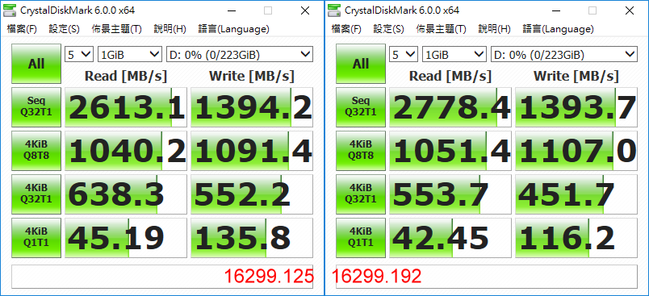Minimize the right CrystalDiskMark window
The image size is (649, 296).
click(x=555, y=10)
